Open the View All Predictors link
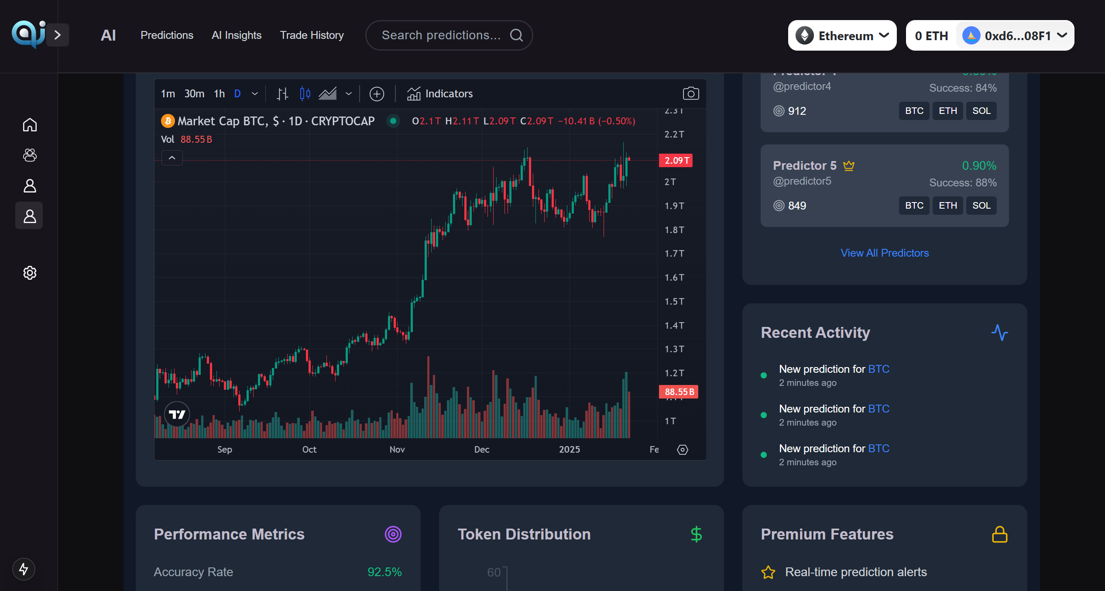Viewport: 1105px width, 591px height. pos(885,253)
